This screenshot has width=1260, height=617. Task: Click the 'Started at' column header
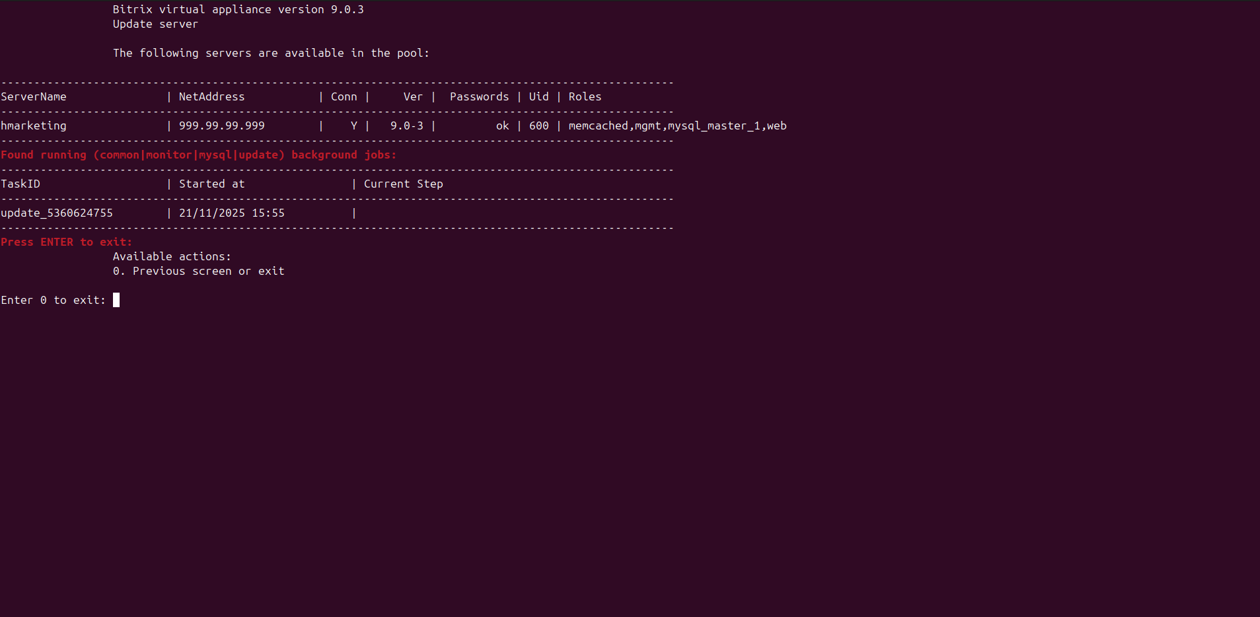tap(211, 184)
